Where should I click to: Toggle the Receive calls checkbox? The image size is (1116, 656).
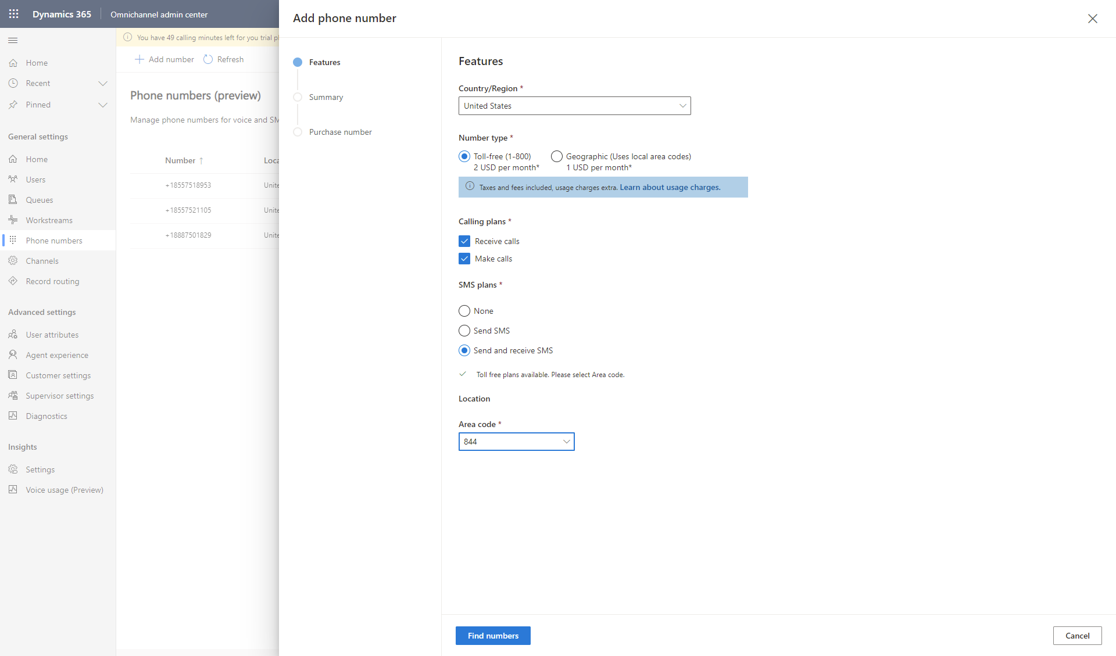[464, 241]
